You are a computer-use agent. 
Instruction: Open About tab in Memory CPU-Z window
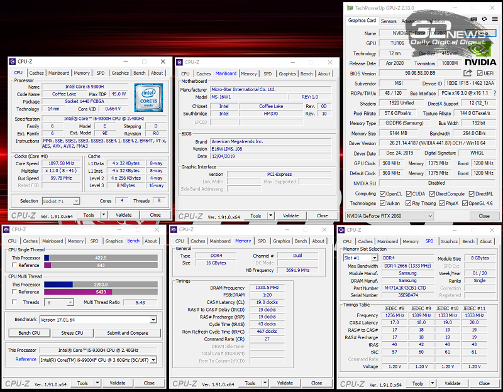coord(318,241)
